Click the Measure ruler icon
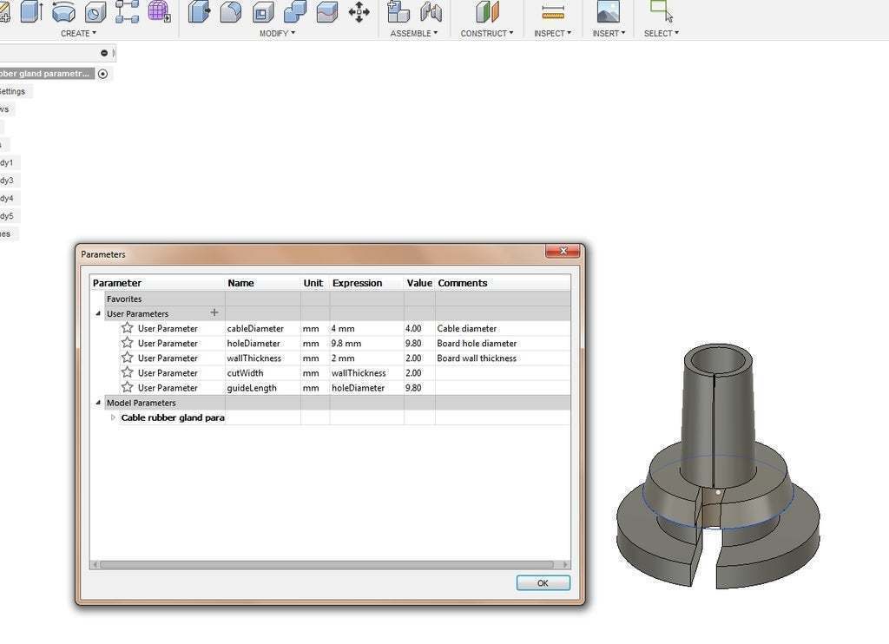The width and height of the screenshot is (889, 644). [x=553, y=11]
